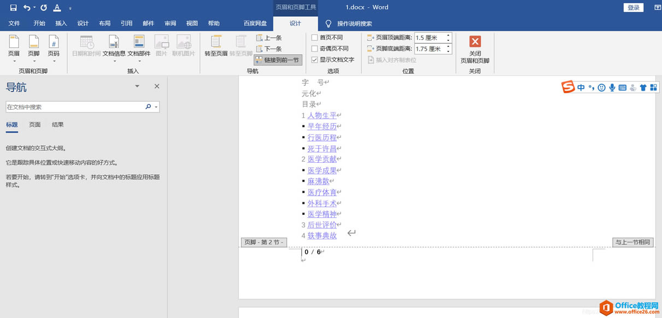
Task: Select the 结果 tab in navigation pane
Action: (58, 125)
